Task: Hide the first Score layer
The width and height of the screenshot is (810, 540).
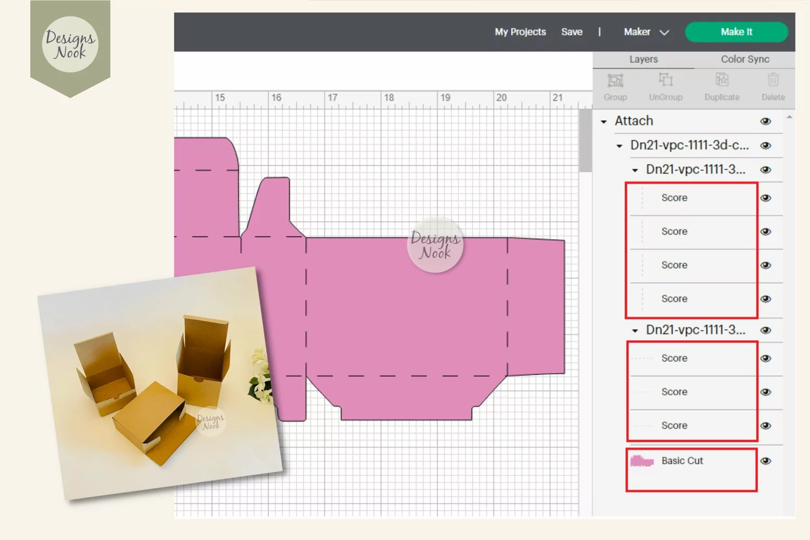Action: pyautogui.click(x=766, y=198)
